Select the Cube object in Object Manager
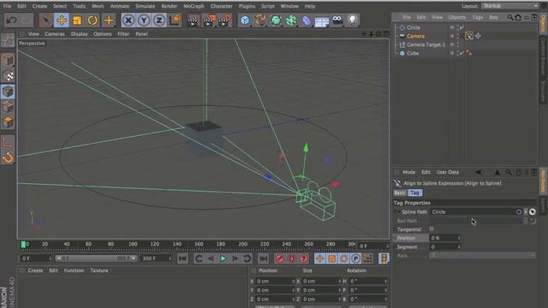 click(413, 53)
